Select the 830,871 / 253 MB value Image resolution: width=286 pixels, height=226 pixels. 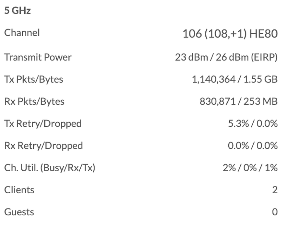pos(238,101)
